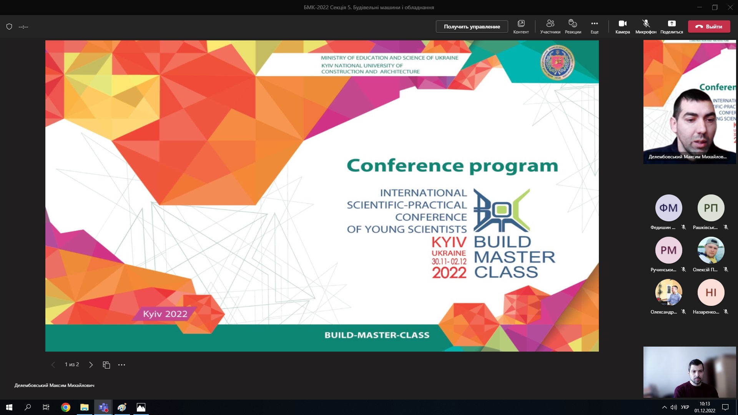
Task: Go to the previous slide arrow
Action: (53, 365)
